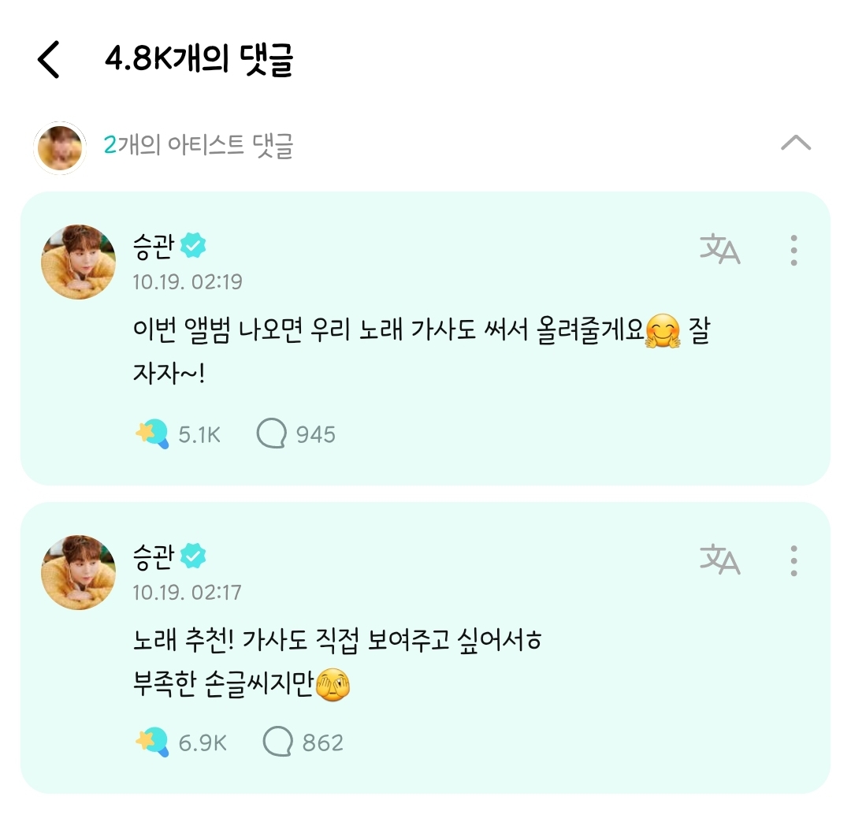Tap the back arrow in the header
The image size is (851, 826).
tap(49, 60)
